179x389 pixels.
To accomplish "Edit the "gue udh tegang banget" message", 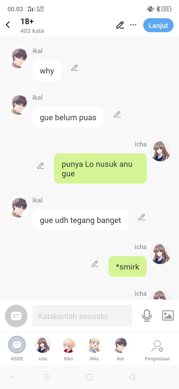I will click(142, 217).
